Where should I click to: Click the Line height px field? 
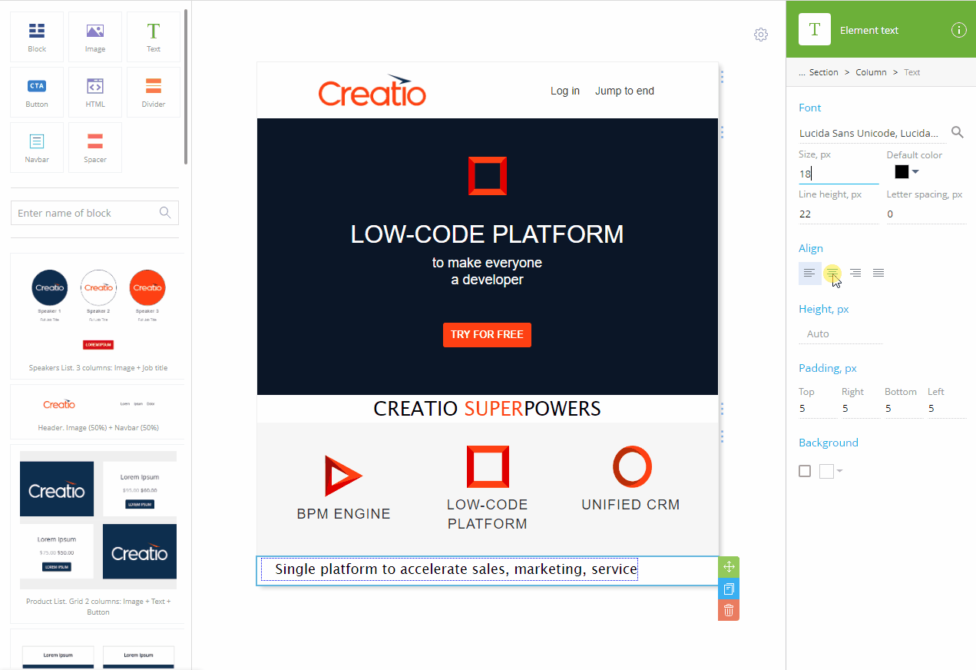(x=839, y=214)
